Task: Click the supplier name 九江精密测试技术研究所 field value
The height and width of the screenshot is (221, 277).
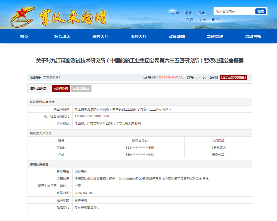Action: tap(123, 109)
